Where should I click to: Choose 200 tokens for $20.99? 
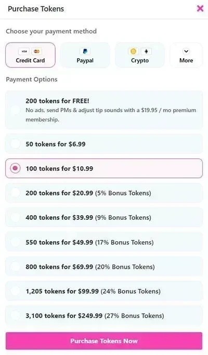click(104, 193)
